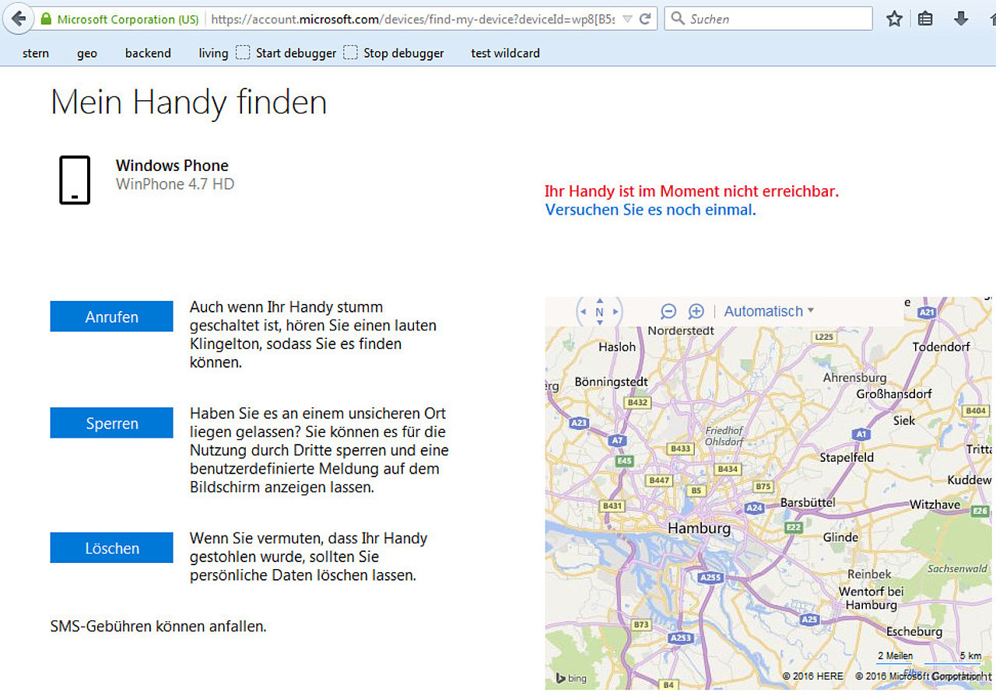Pan the map right with compass arrow
This screenshot has height=695, width=996.
click(x=615, y=312)
